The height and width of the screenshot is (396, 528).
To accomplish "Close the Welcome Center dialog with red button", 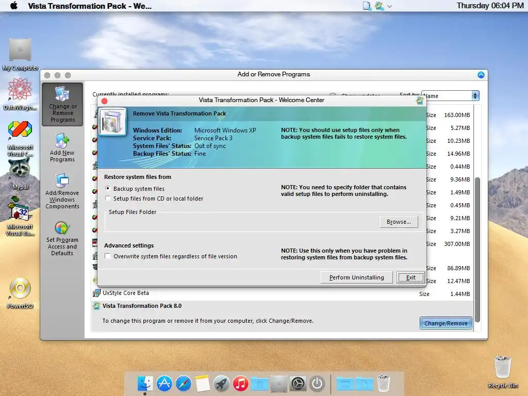I will (x=104, y=101).
